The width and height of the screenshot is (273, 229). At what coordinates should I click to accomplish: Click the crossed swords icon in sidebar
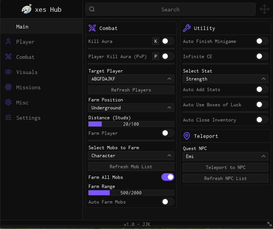click(x=8, y=57)
